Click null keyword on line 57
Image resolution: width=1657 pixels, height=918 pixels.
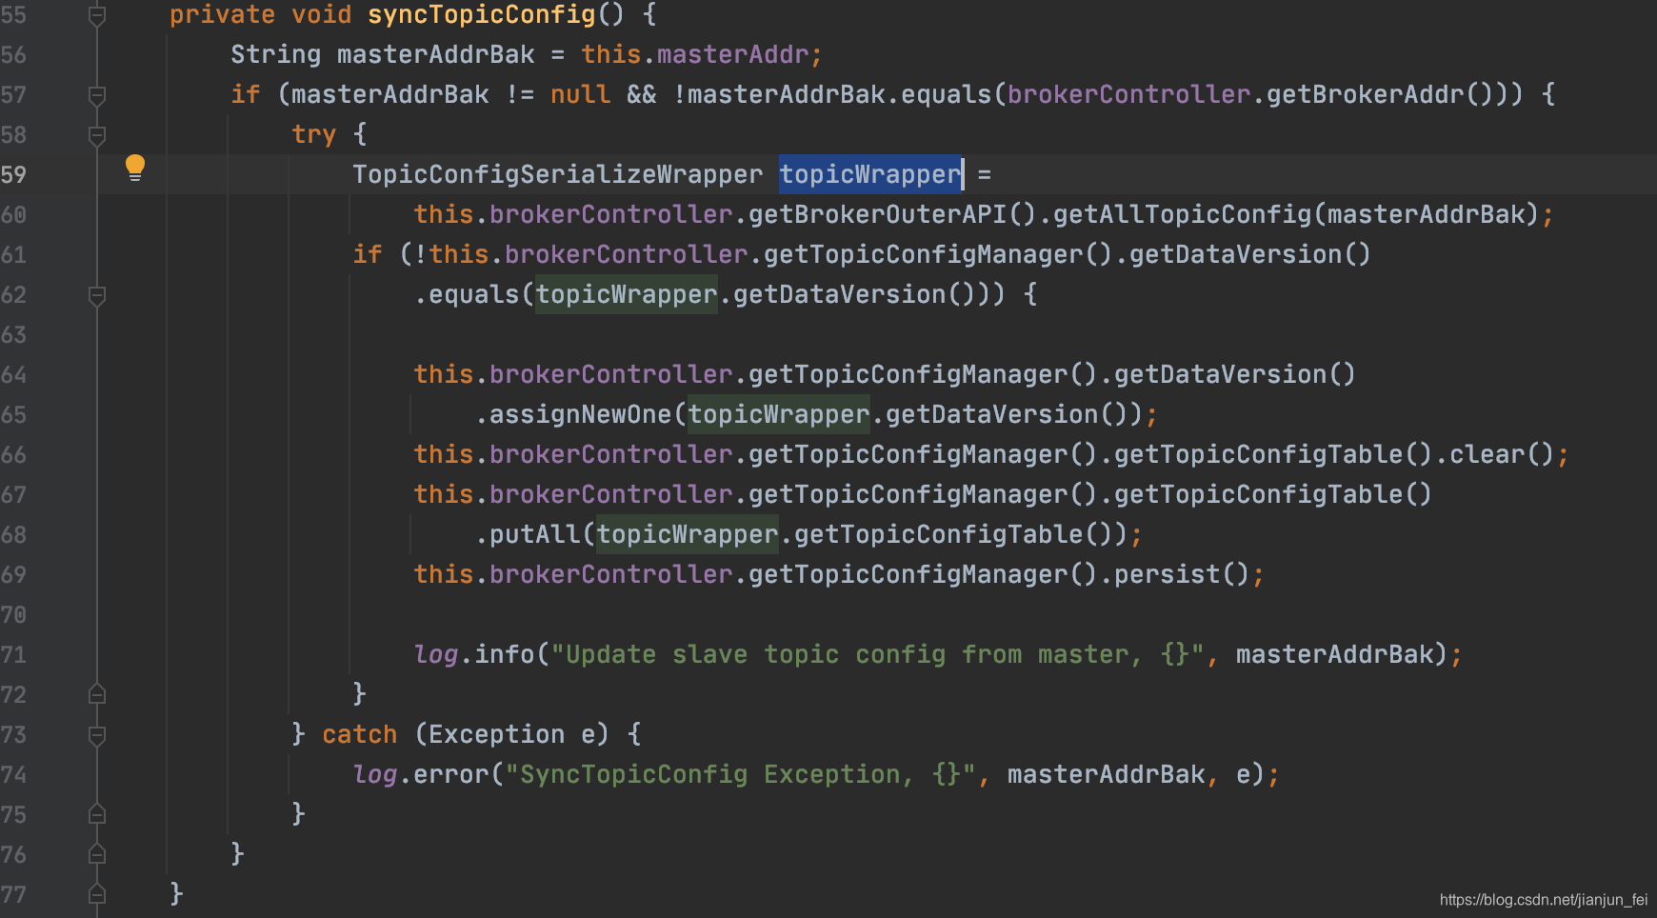[580, 94]
